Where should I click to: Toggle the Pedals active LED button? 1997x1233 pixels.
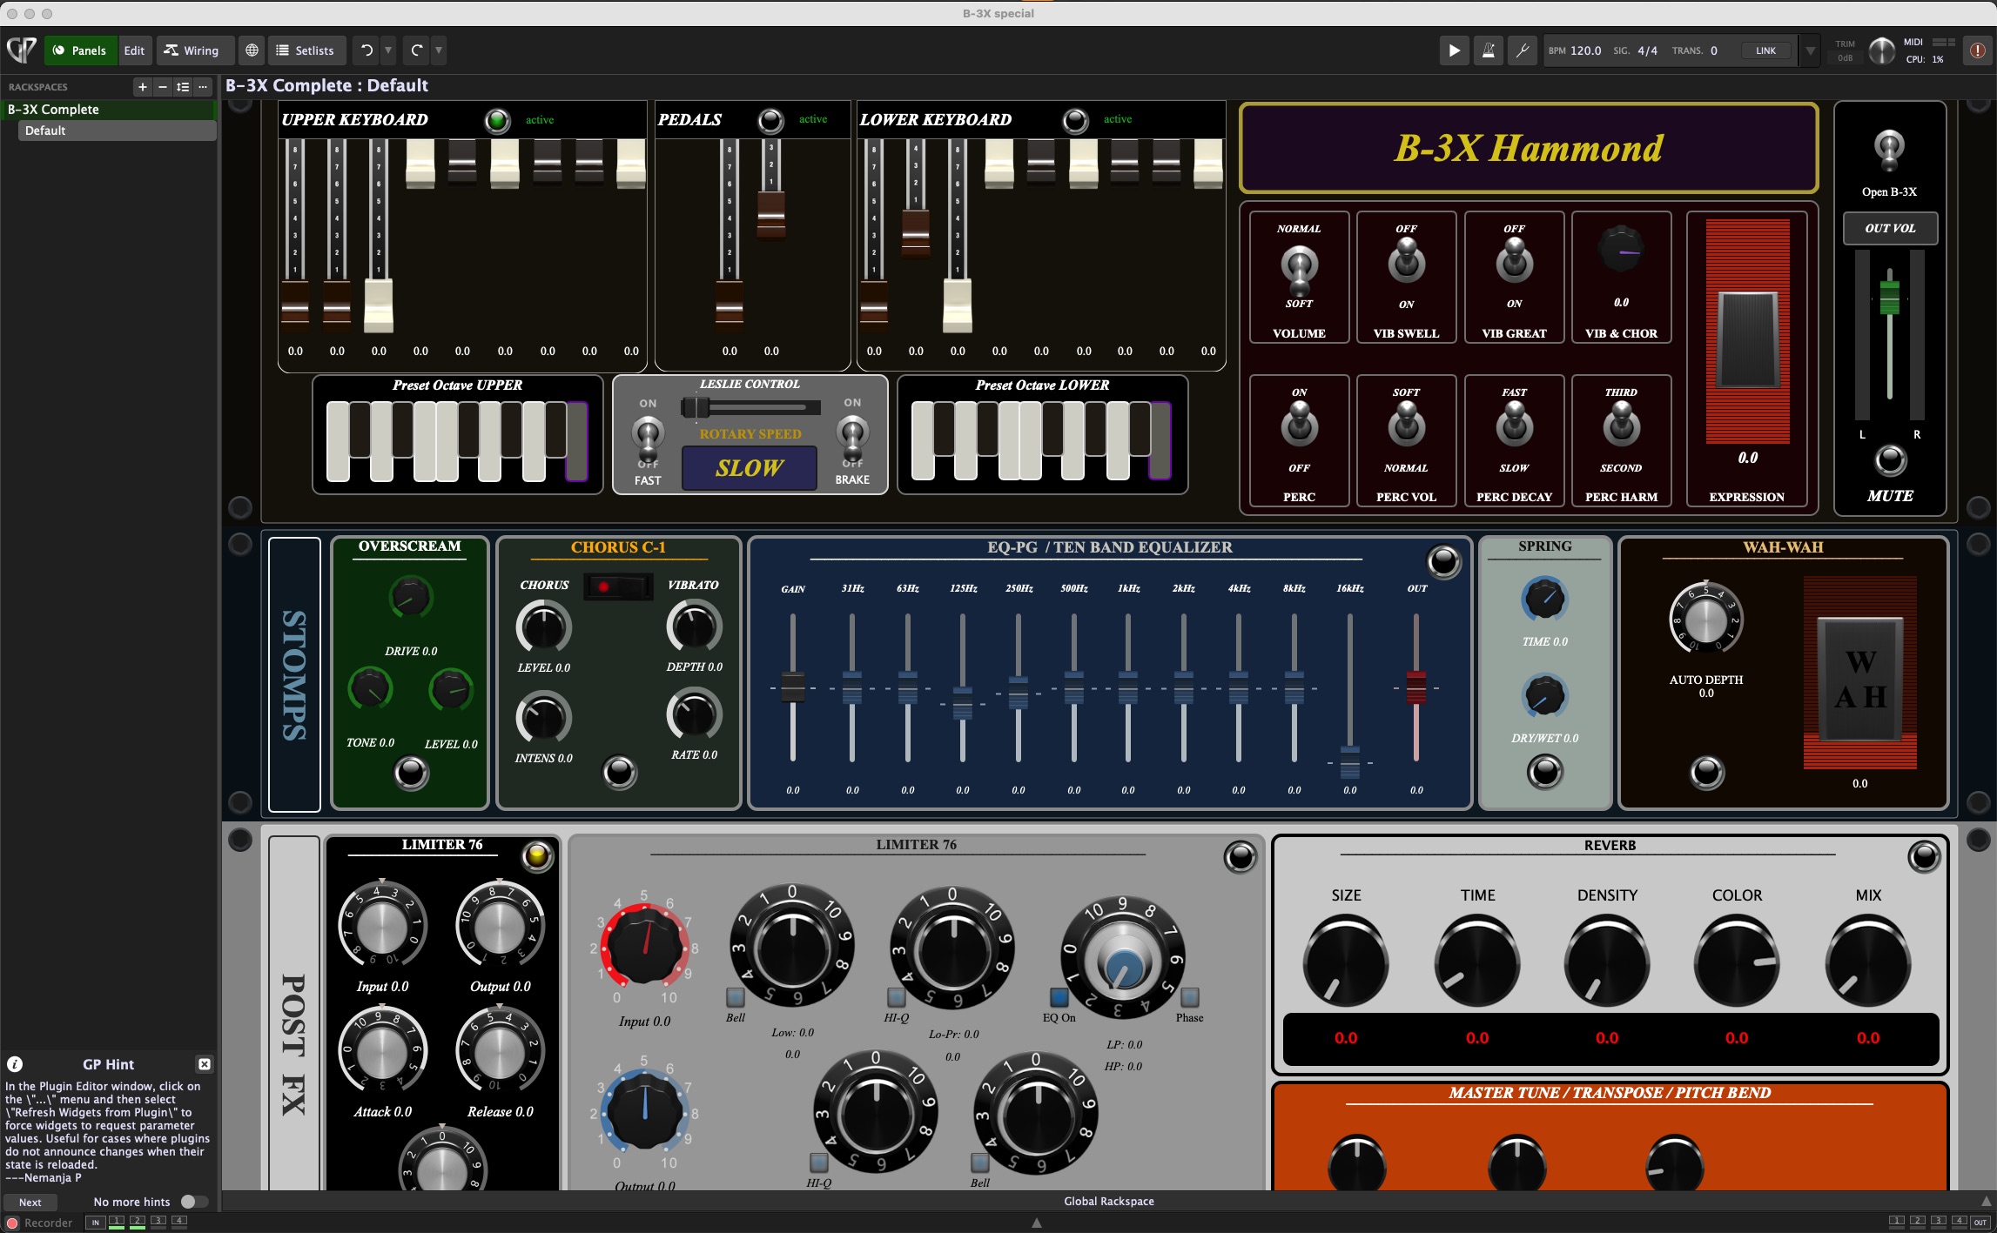click(770, 120)
